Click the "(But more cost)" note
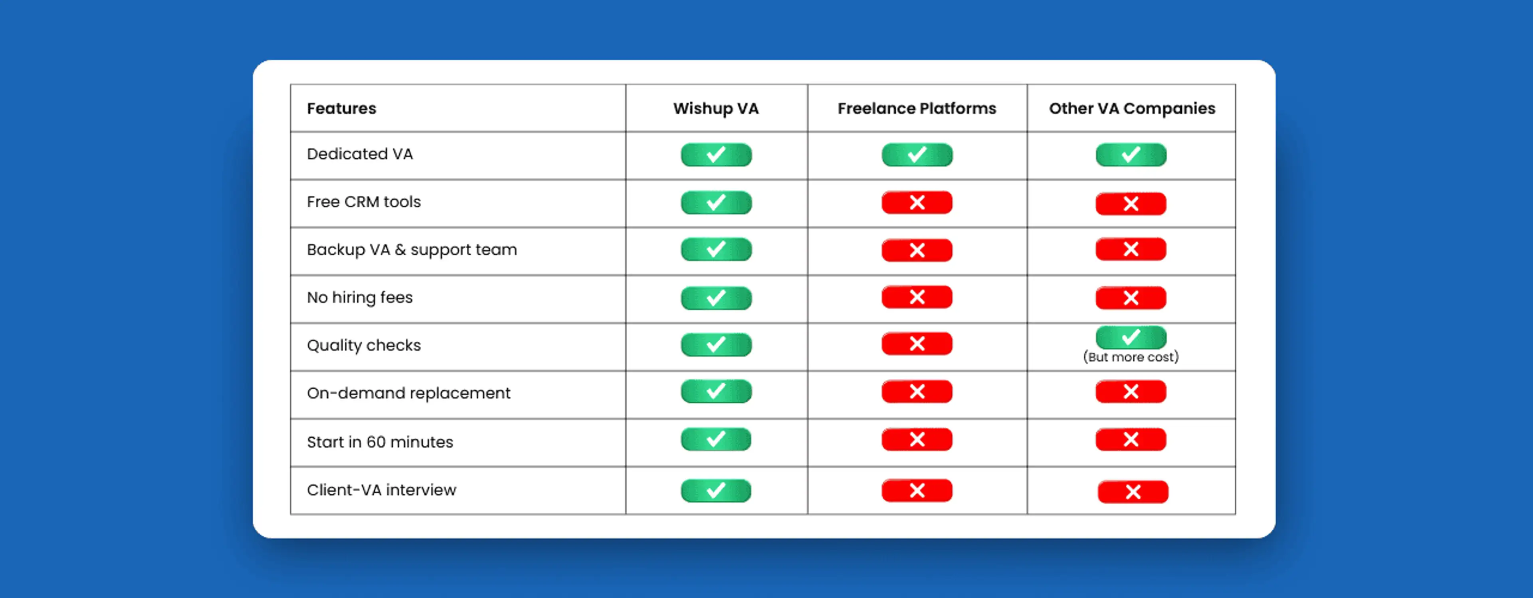The image size is (1533, 598). click(1131, 357)
